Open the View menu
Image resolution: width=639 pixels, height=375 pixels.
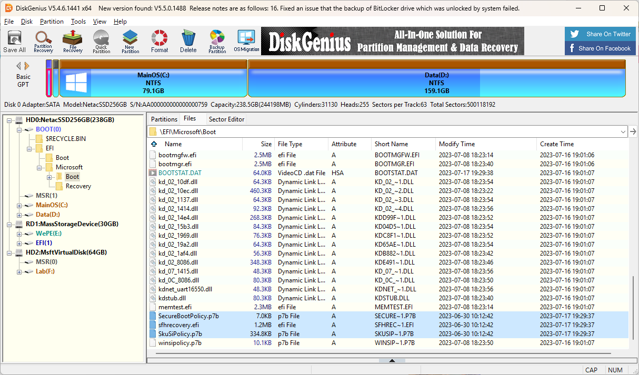pos(99,22)
